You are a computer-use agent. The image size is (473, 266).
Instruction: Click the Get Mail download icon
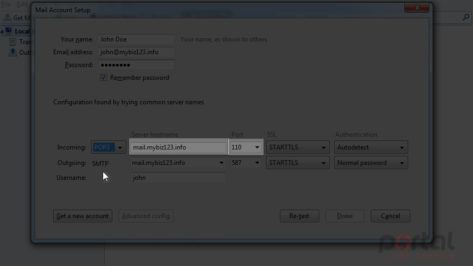coord(7,18)
